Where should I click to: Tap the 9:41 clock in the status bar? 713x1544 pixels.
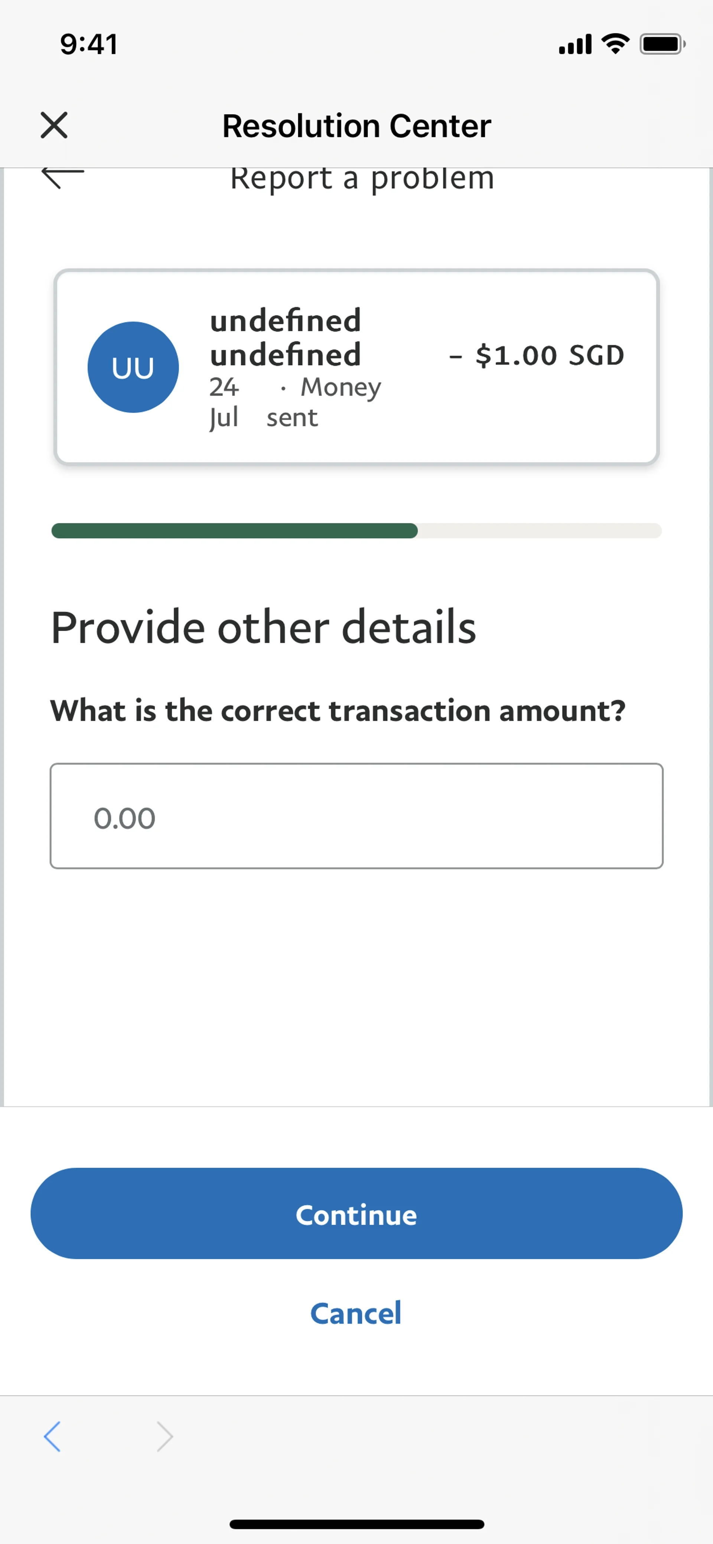(89, 44)
